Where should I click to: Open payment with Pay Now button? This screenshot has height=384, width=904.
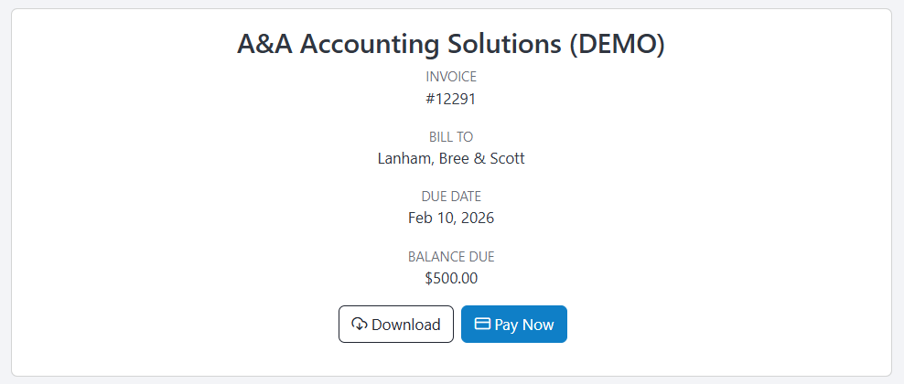(514, 325)
